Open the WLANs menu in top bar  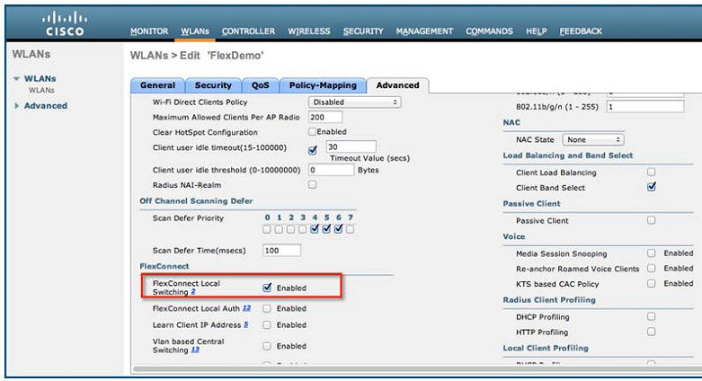pos(195,31)
